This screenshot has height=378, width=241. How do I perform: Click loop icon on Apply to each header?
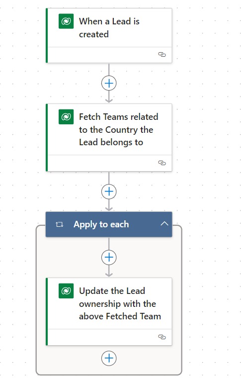[59, 224]
